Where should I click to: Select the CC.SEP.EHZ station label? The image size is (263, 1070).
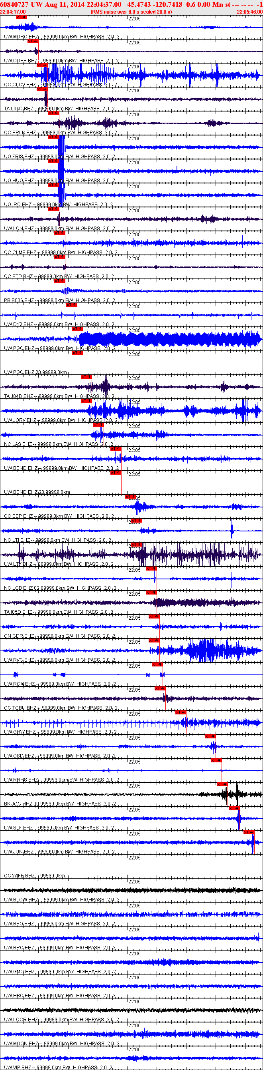click(x=59, y=516)
